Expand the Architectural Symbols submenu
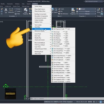Viewport: 104px width, 104px height. coord(42,18)
